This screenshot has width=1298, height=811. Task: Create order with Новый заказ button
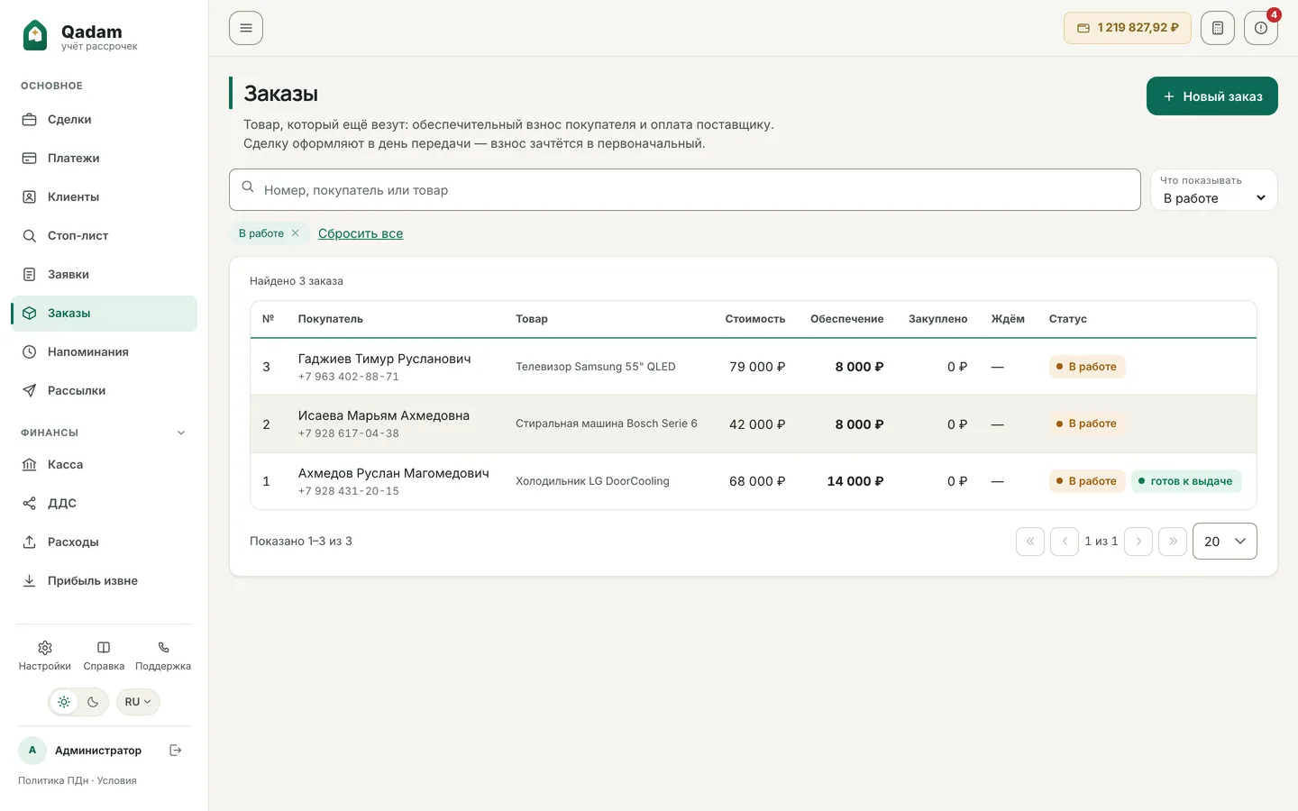tap(1212, 96)
